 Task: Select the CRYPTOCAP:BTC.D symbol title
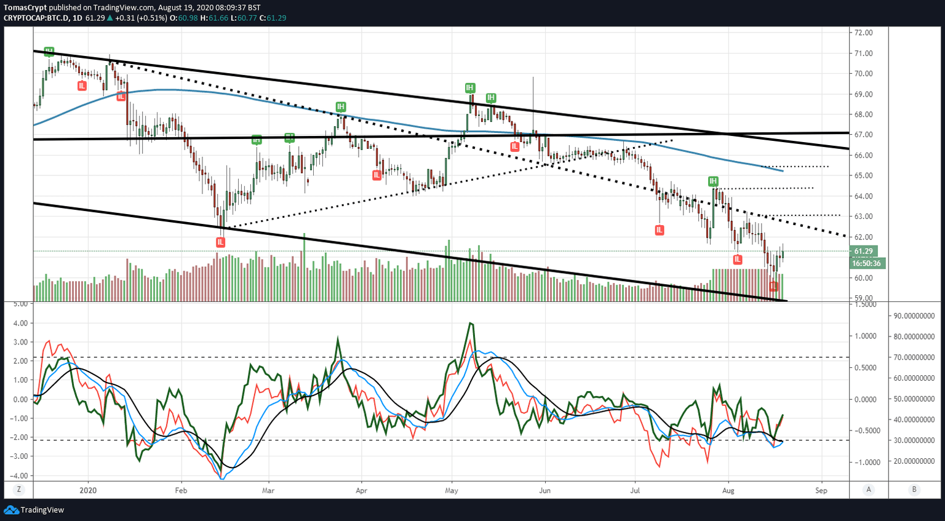(x=36, y=18)
